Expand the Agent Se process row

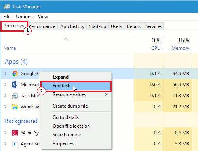coord(6,144)
